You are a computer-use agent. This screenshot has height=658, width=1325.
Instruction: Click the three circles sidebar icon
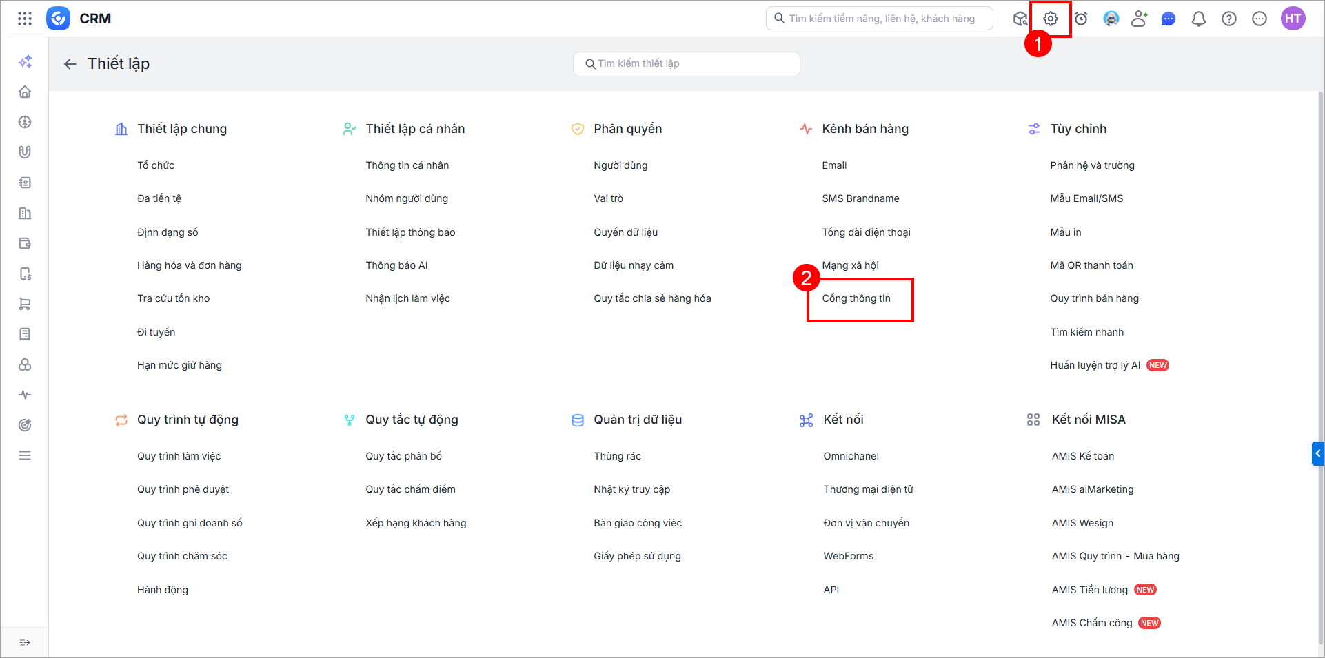(x=25, y=364)
